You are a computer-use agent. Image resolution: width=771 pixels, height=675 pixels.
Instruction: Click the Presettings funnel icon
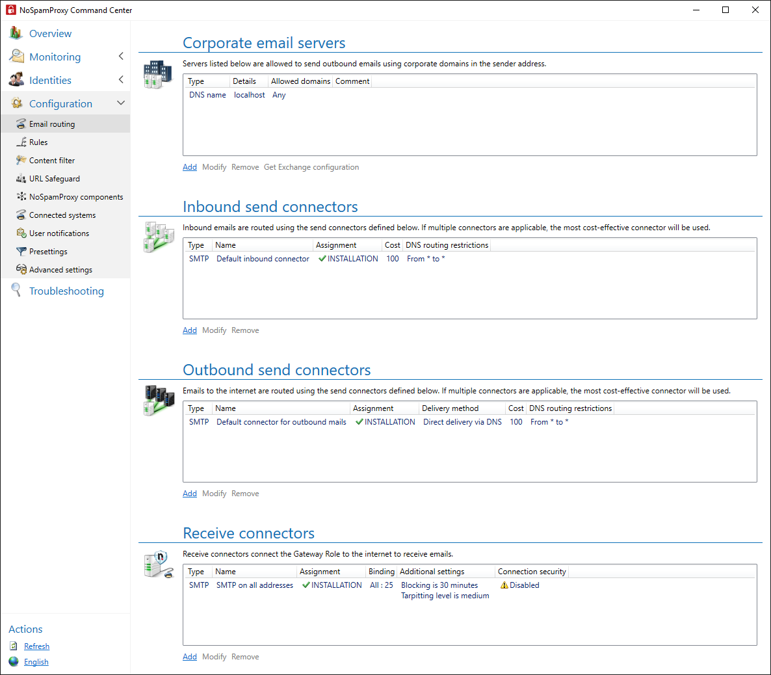(21, 251)
